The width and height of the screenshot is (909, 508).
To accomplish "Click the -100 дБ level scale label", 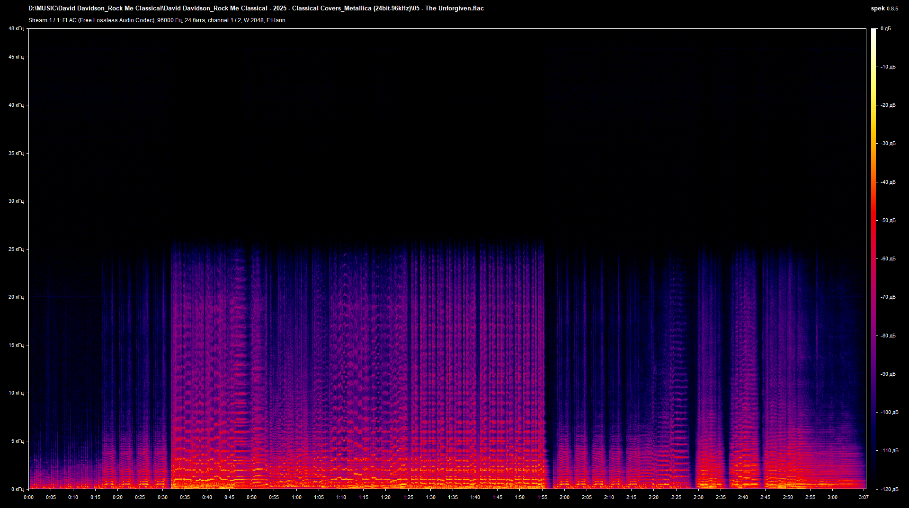I will coord(889,413).
